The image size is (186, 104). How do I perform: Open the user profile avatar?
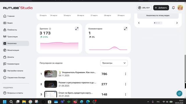point(180,8)
